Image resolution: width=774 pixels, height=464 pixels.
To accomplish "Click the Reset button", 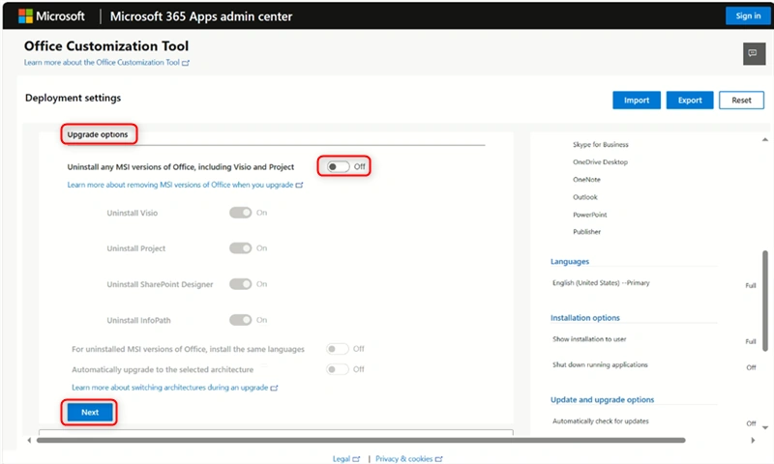I will [741, 101].
